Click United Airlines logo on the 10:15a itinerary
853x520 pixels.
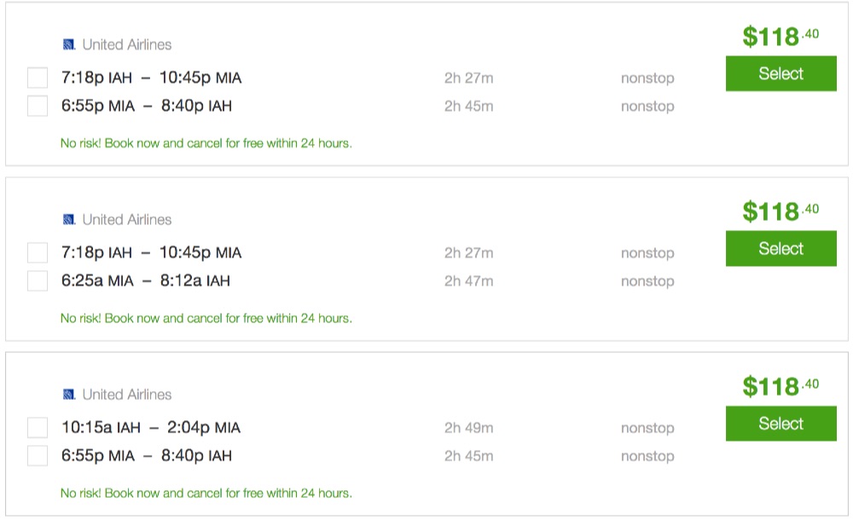tap(69, 395)
